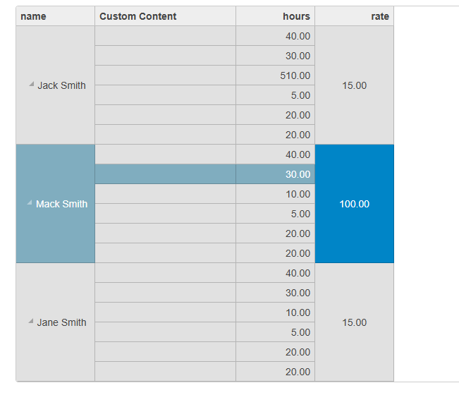The width and height of the screenshot is (459, 407).
Task: Select the 510.00 hours cell
Action: 276,75
